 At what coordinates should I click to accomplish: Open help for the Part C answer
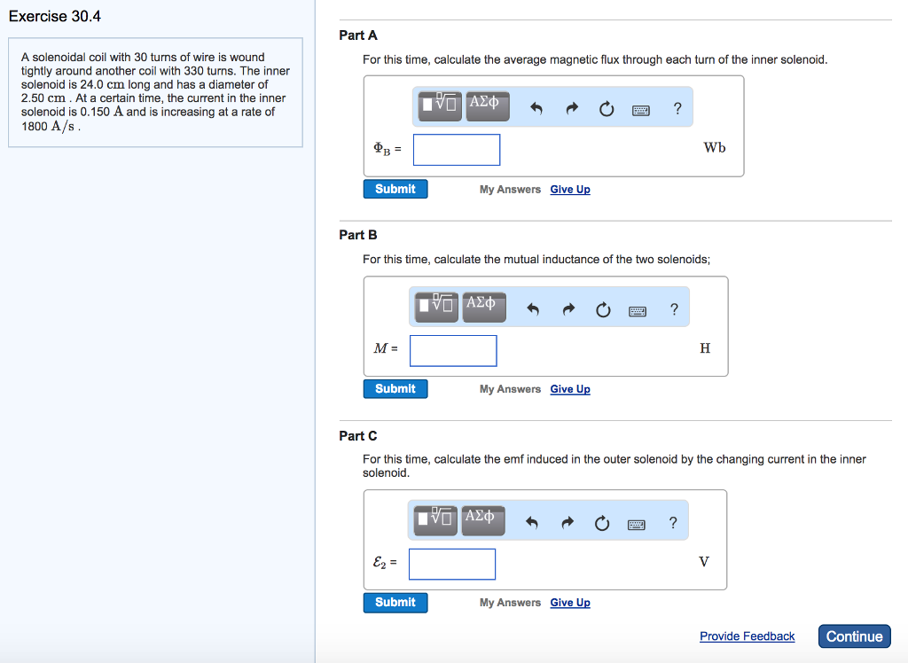673,523
